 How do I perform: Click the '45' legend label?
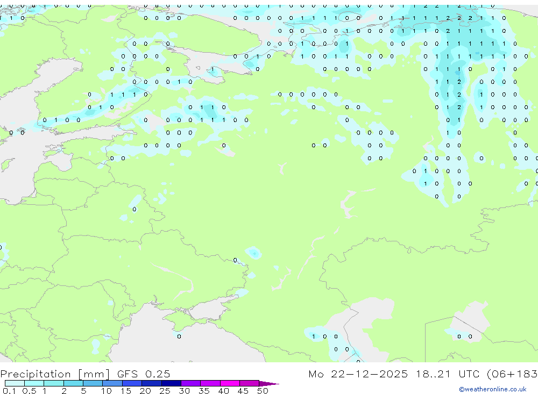(243, 391)
